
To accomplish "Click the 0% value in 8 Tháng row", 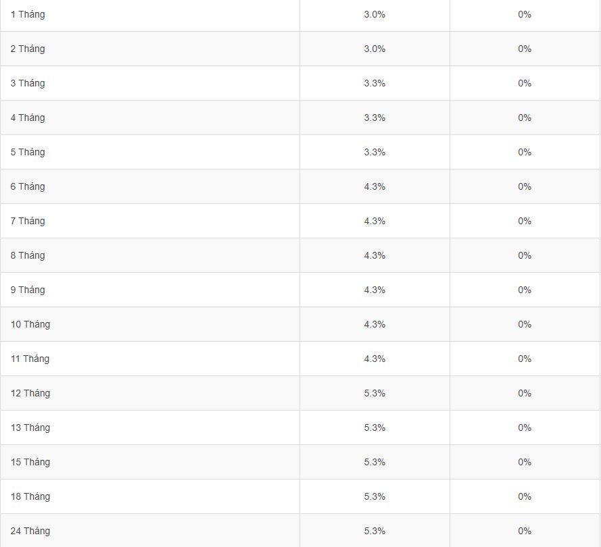I will (x=525, y=255).
